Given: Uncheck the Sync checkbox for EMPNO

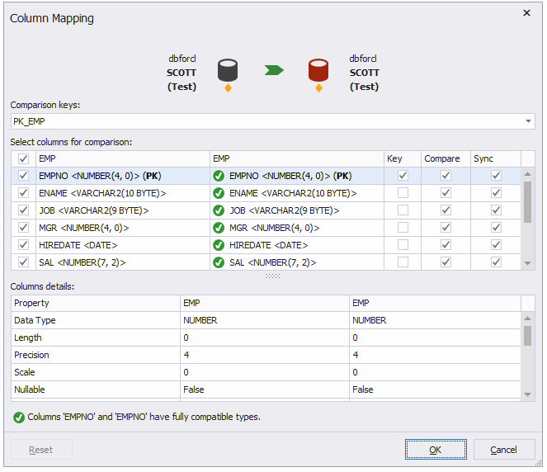Looking at the screenshot, I should 496,176.
